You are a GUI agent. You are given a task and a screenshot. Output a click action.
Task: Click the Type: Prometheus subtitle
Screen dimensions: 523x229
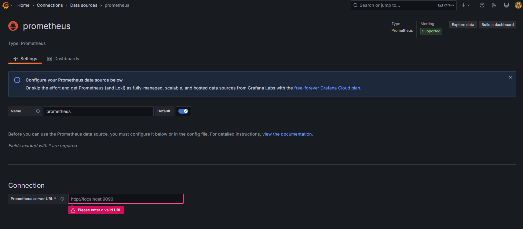[27, 43]
